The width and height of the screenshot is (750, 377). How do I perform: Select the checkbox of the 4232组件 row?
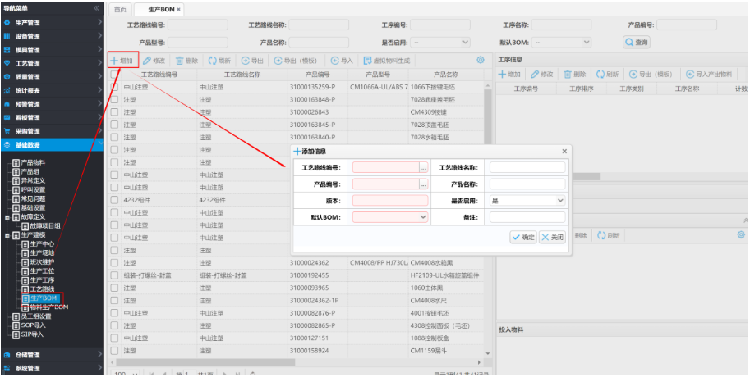[x=114, y=199]
